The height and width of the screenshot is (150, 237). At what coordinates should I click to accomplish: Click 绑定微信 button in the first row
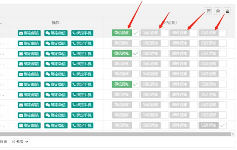coord(56,33)
